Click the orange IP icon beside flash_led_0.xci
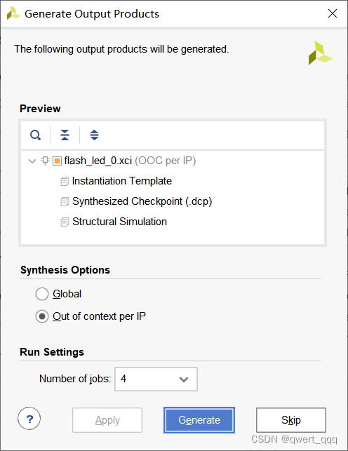The height and width of the screenshot is (451, 348). (x=57, y=161)
